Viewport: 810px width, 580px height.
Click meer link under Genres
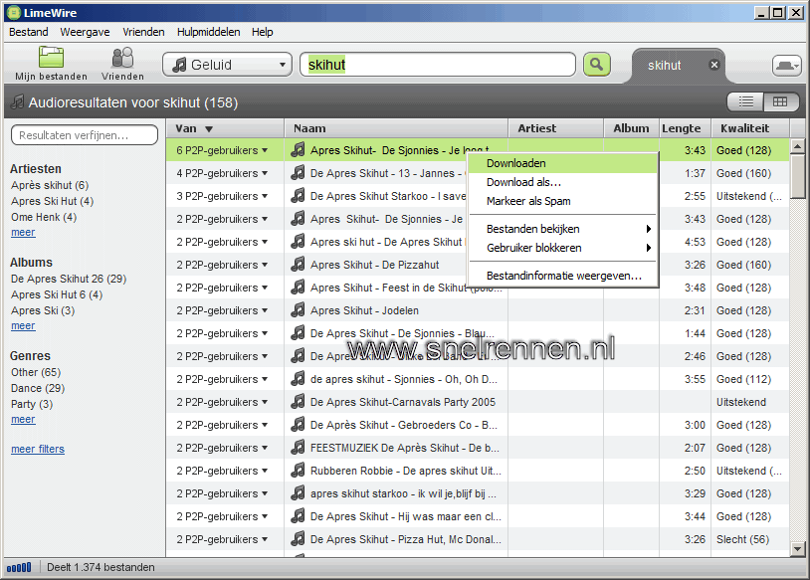coord(23,420)
